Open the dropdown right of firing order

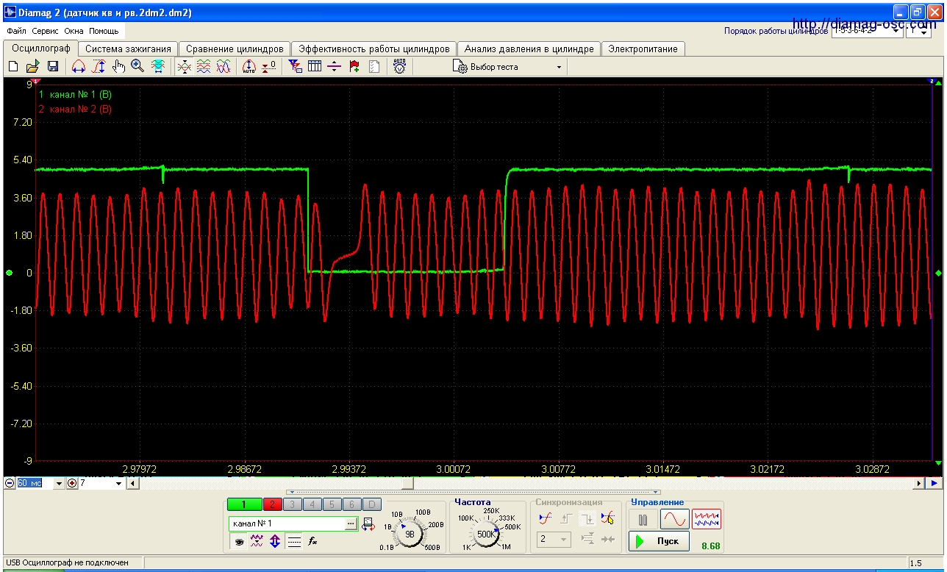[918, 32]
